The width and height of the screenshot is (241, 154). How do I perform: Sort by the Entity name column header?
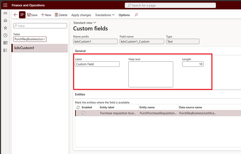click(x=147, y=107)
